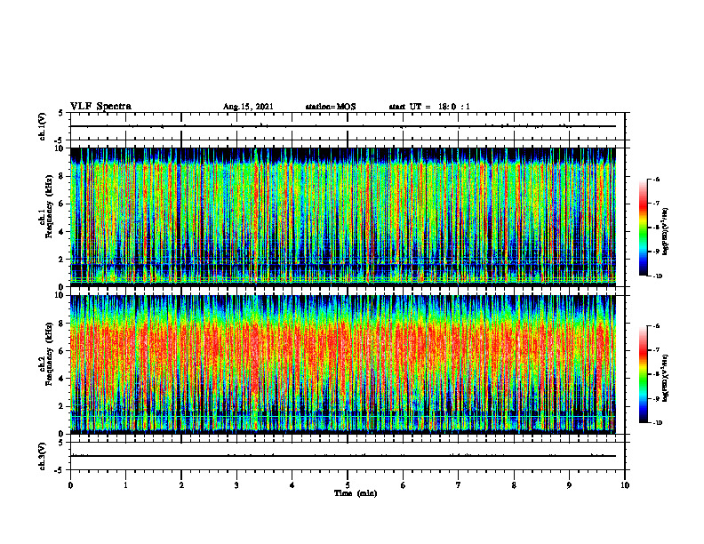Click the ch.1 "Frequency (kHz)" axis label
Image resolution: width=704 pixels, height=544 pixels.
(49, 207)
